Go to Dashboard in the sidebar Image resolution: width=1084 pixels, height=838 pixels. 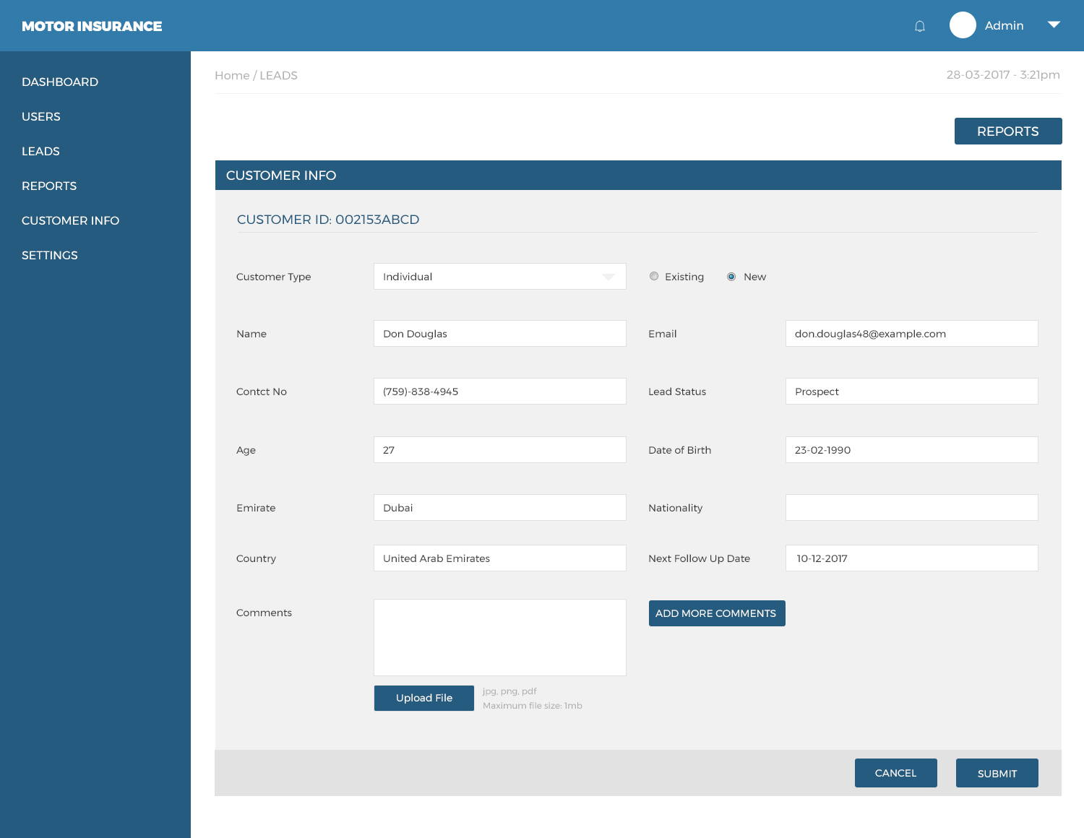(x=60, y=82)
